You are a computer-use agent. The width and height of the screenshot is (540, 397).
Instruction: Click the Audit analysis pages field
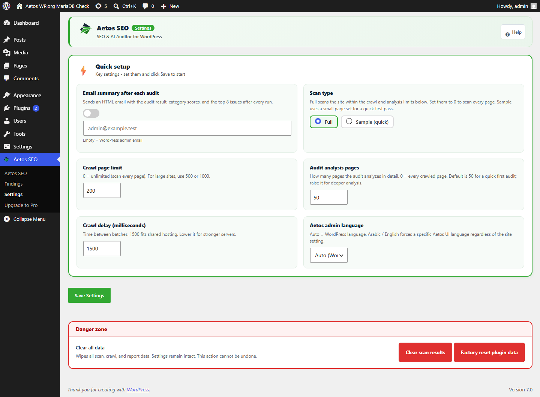pyautogui.click(x=329, y=197)
